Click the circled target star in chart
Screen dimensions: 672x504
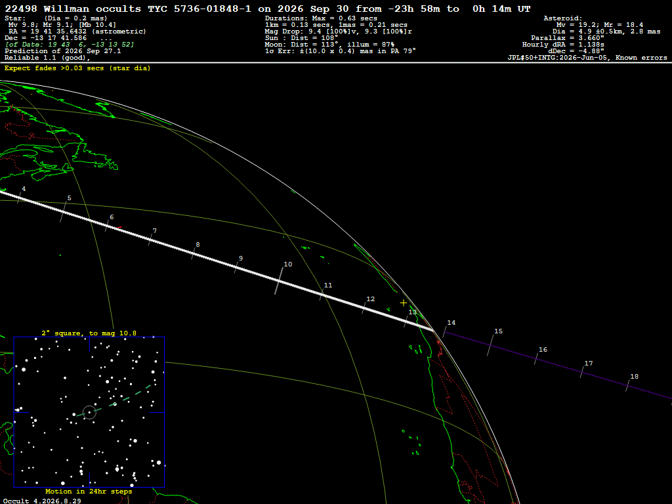[89, 412]
